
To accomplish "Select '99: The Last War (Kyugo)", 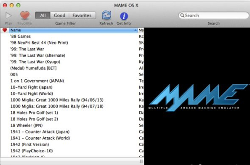I will click(72, 62).
